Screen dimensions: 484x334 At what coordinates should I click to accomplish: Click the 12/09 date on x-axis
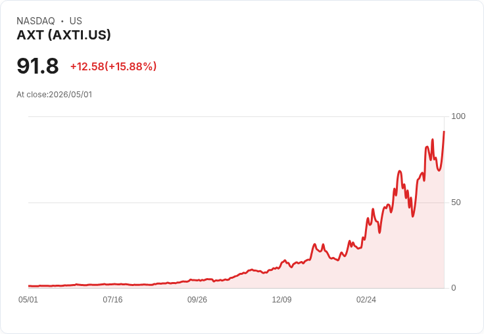click(281, 299)
